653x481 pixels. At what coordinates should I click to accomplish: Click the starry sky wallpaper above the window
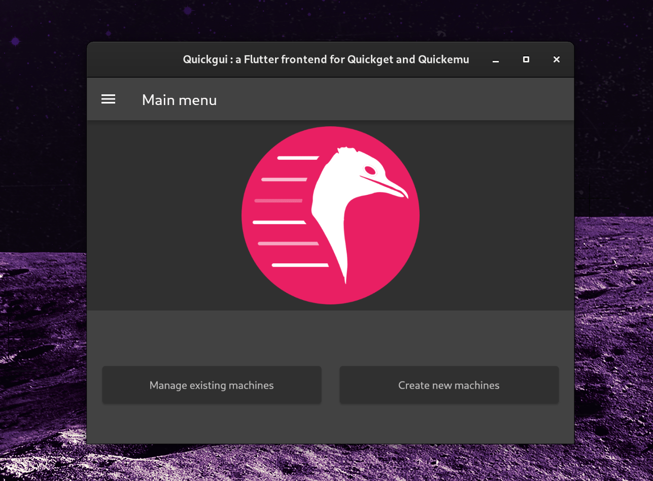point(325,20)
